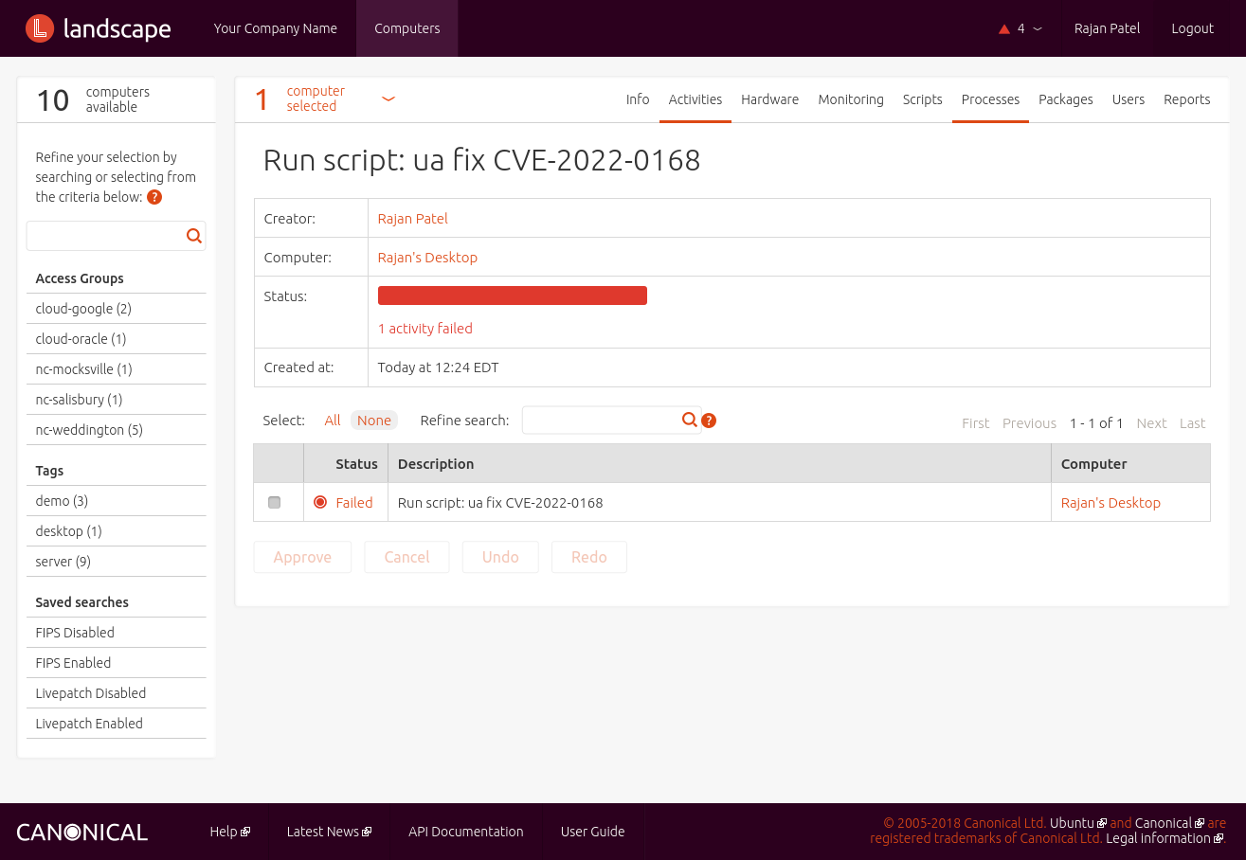Switch to the Packages tab
This screenshot has height=860, width=1246.
[x=1066, y=99]
